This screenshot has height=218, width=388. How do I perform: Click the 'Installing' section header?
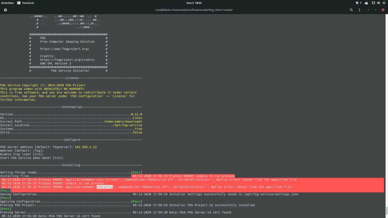71,165
